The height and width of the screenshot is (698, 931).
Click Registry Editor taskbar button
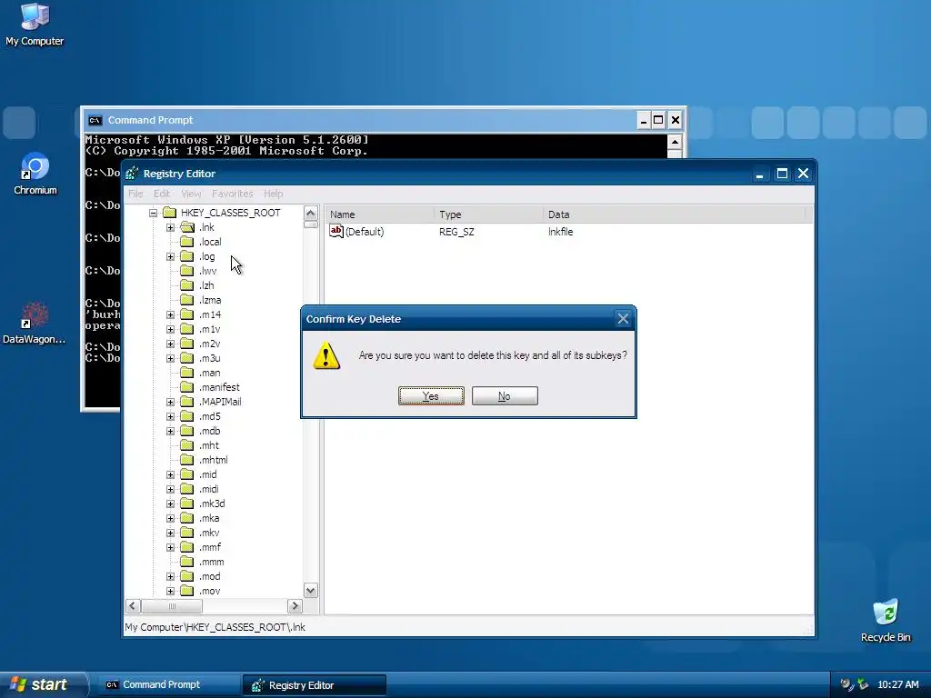[x=314, y=685]
